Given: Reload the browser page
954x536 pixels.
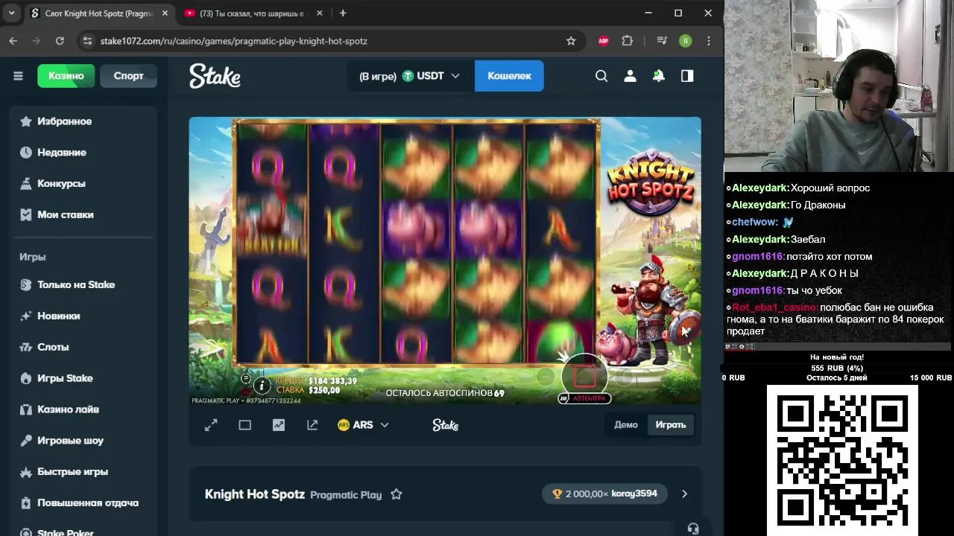Looking at the screenshot, I should tap(60, 41).
